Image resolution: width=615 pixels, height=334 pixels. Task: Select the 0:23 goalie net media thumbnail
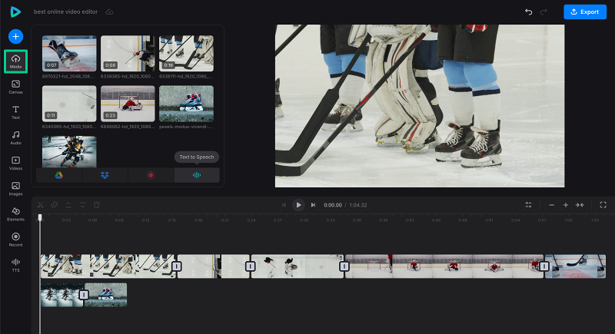(x=128, y=104)
